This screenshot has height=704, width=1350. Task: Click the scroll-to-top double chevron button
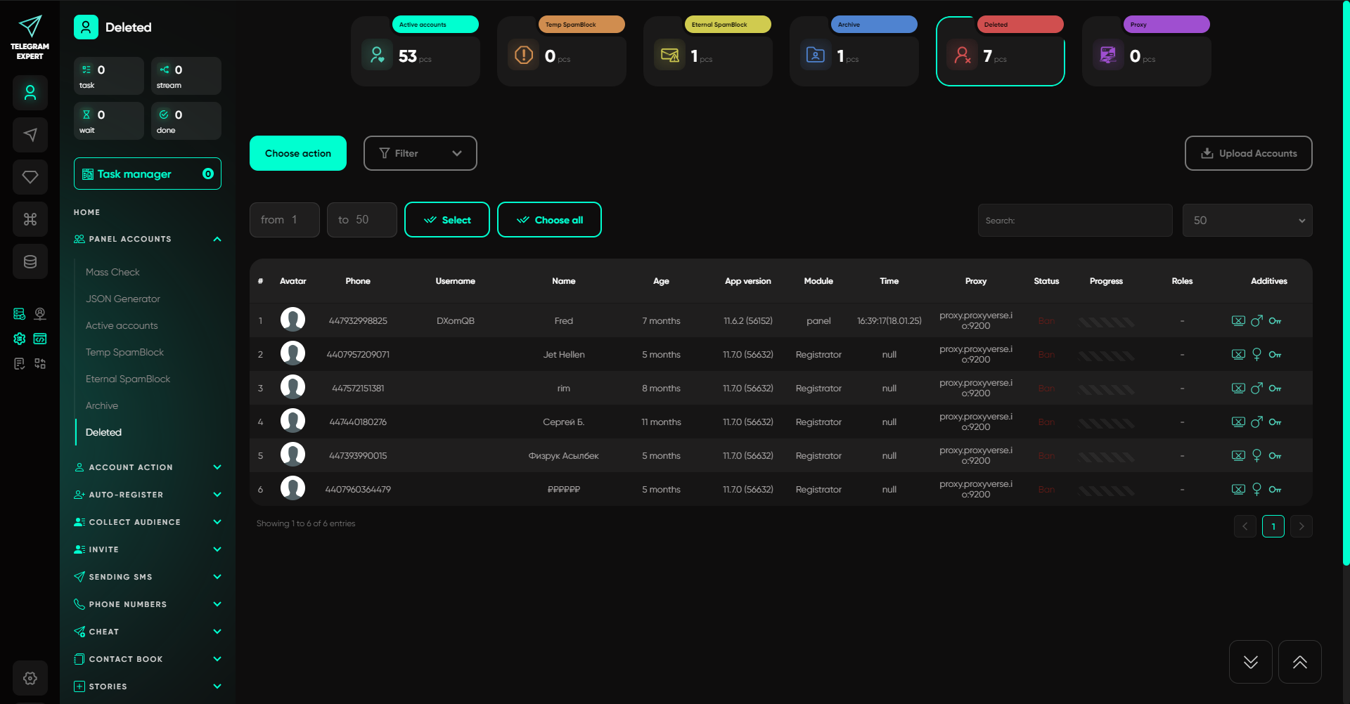(1299, 662)
